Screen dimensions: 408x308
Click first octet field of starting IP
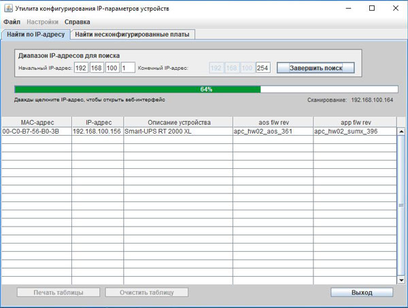tap(82, 68)
